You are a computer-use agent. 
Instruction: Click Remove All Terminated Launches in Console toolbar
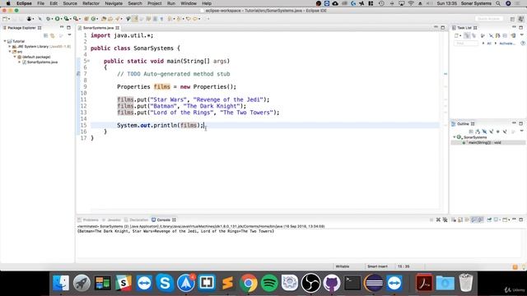445,220
